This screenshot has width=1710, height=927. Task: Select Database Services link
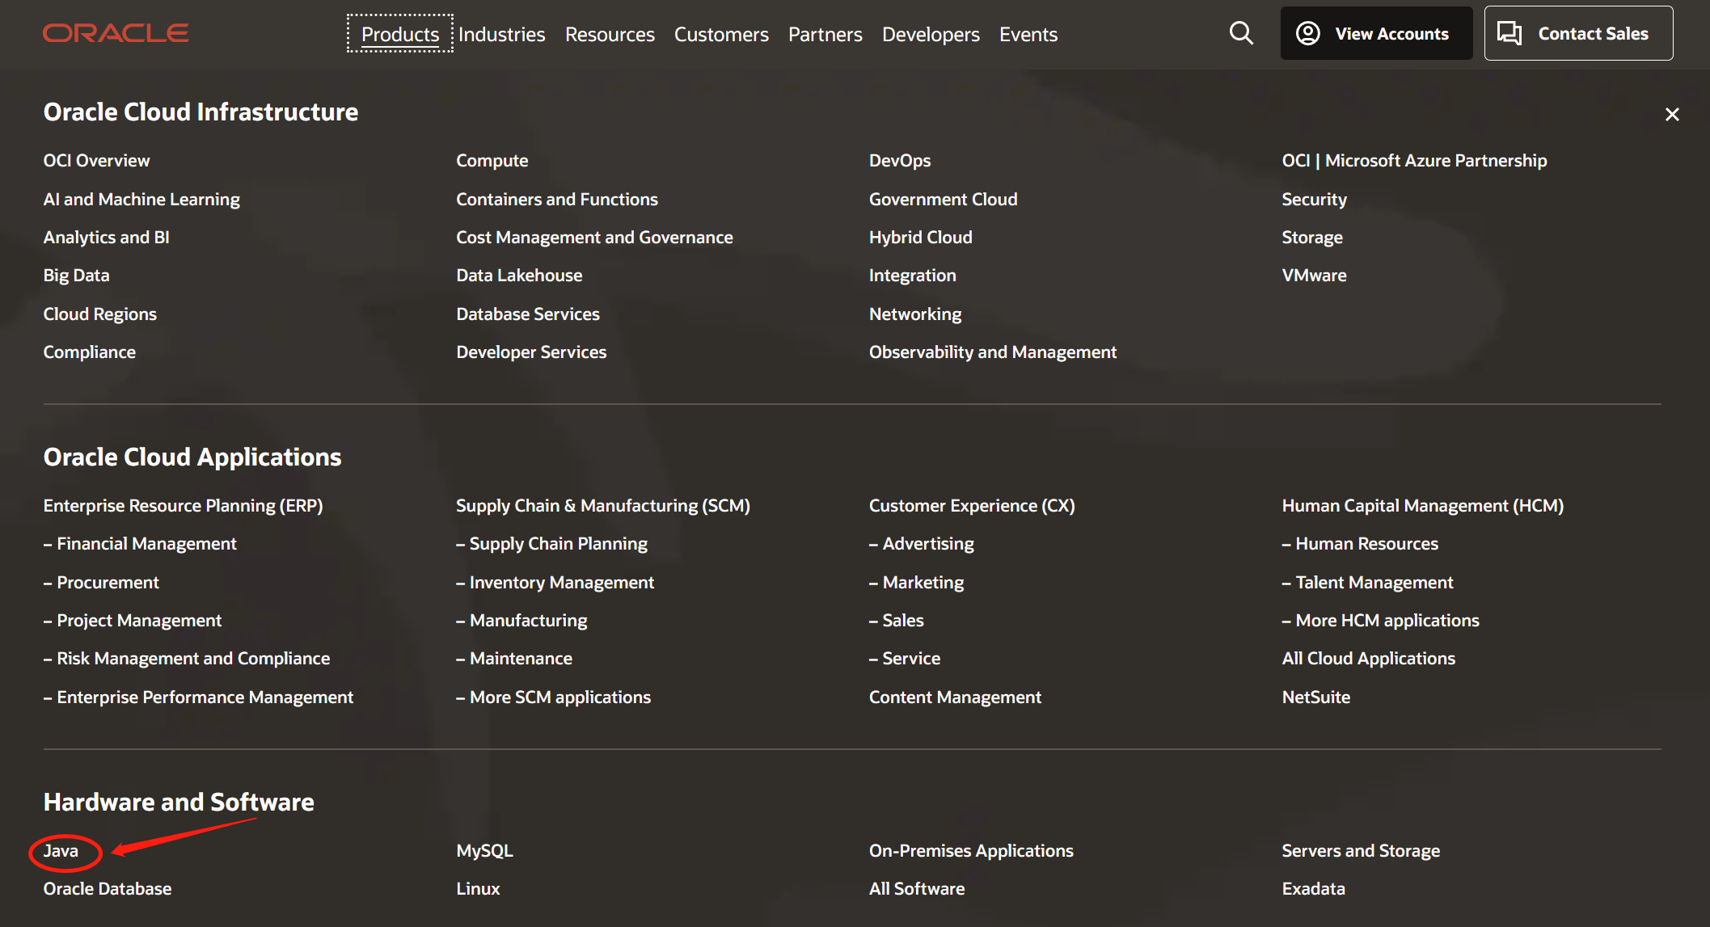527,314
